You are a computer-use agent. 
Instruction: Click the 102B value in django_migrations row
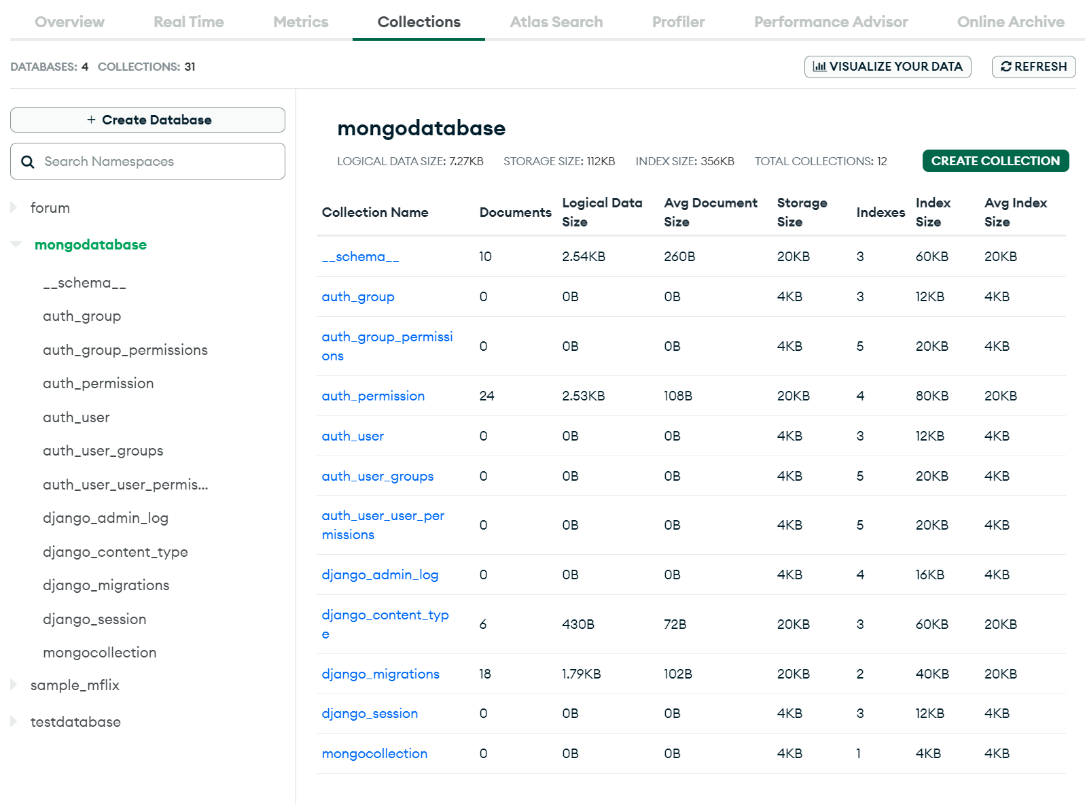tap(678, 674)
